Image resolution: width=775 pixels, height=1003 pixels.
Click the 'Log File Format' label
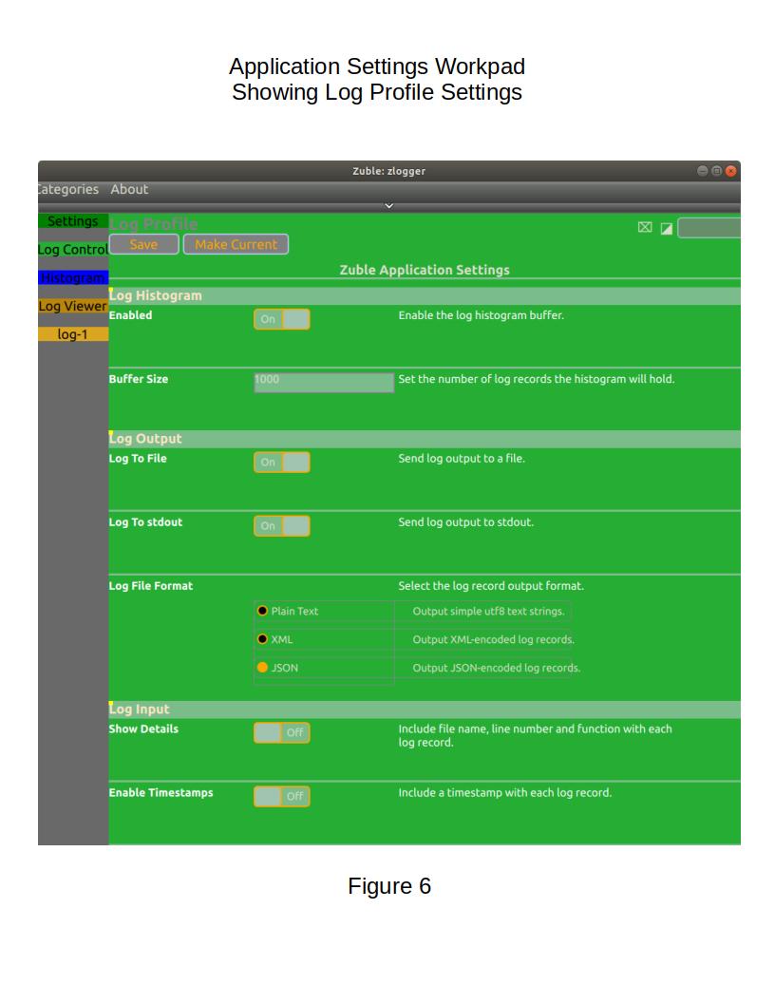[x=151, y=586]
